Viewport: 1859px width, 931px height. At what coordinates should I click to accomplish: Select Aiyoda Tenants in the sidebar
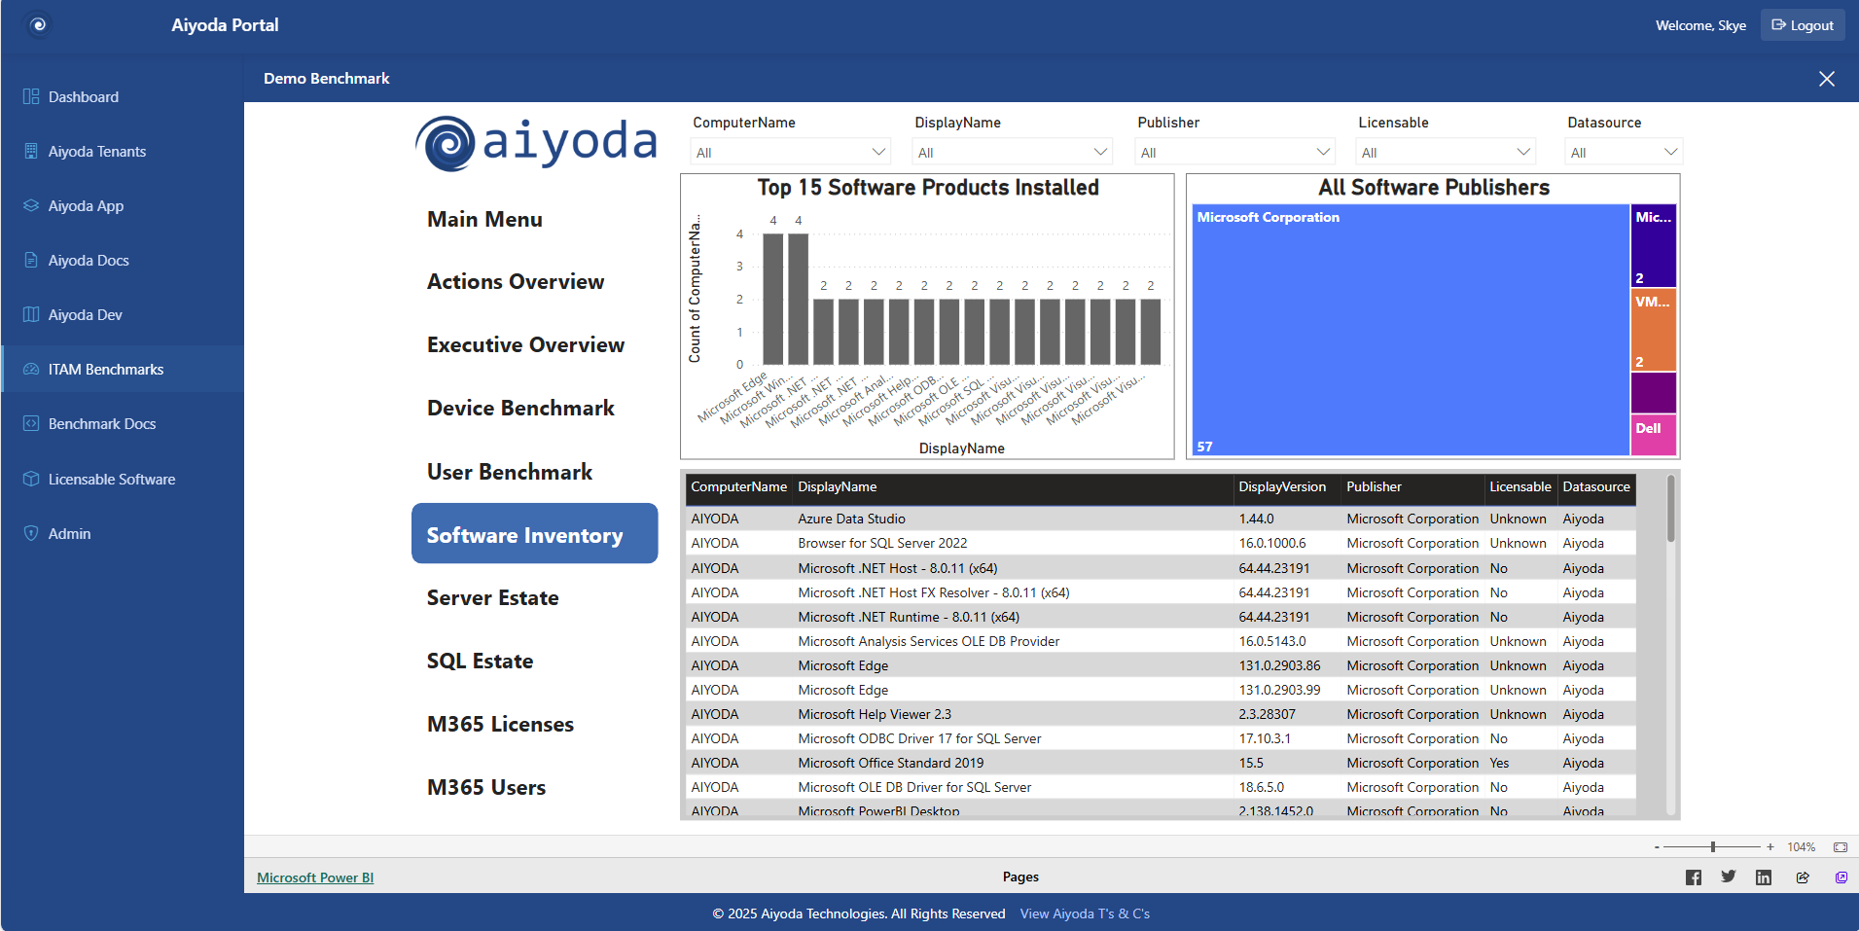tap(96, 151)
